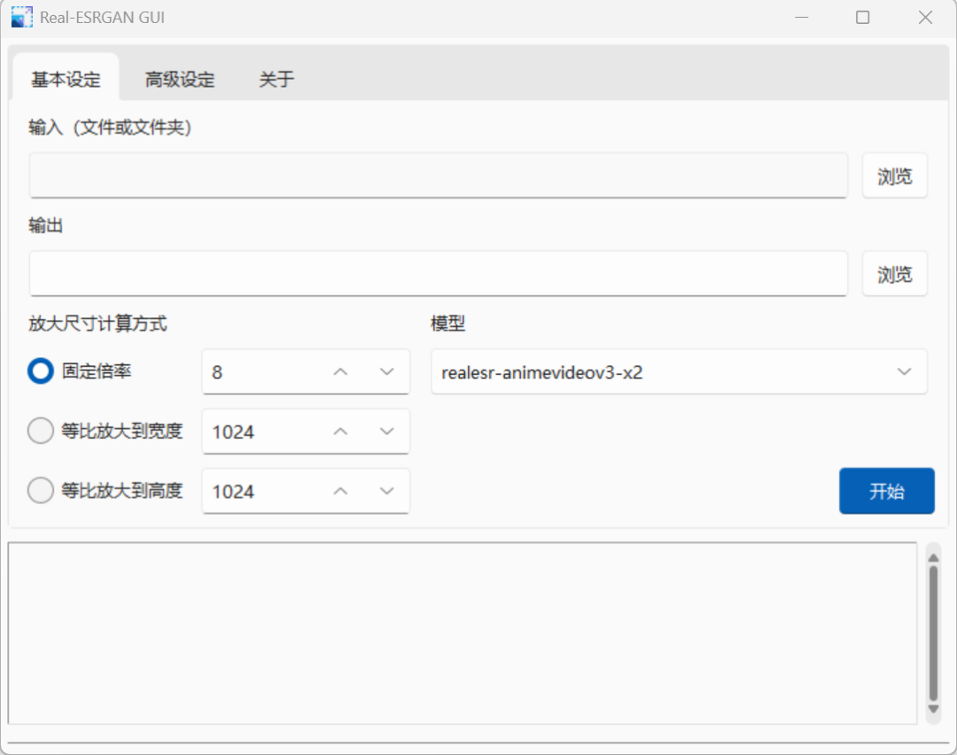Increase the 固定倍率 value with up arrow
The image size is (957, 755).
[x=340, y=371]
